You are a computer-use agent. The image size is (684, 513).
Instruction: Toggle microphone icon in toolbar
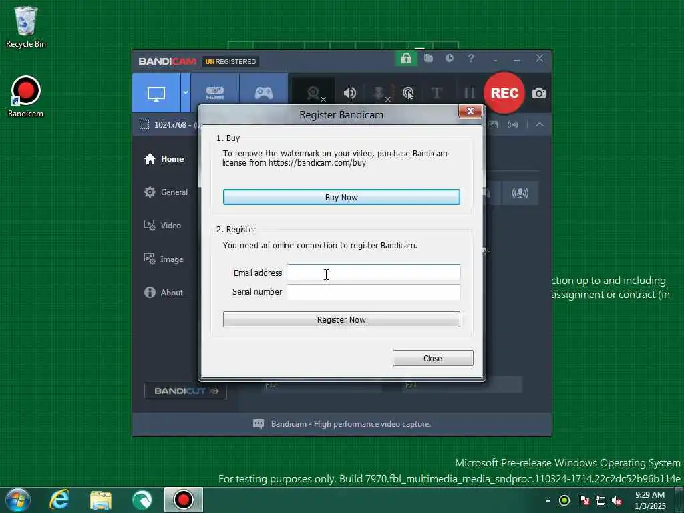380,93
